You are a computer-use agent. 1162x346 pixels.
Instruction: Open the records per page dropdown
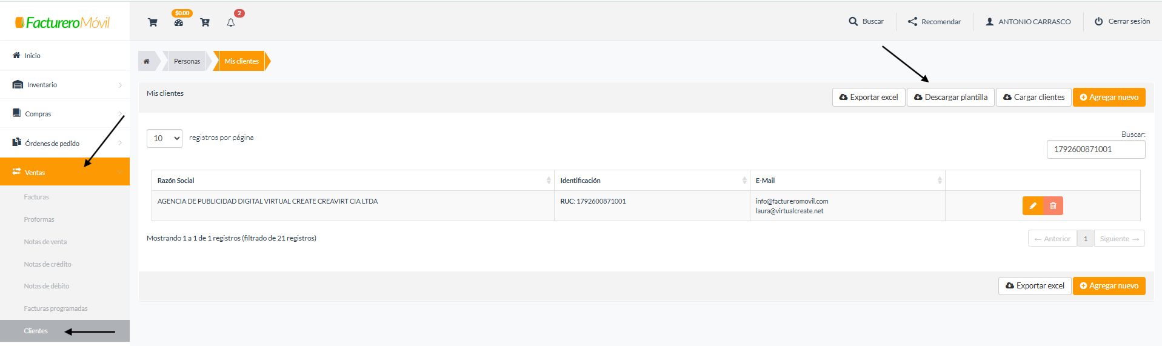click(164, 138)
